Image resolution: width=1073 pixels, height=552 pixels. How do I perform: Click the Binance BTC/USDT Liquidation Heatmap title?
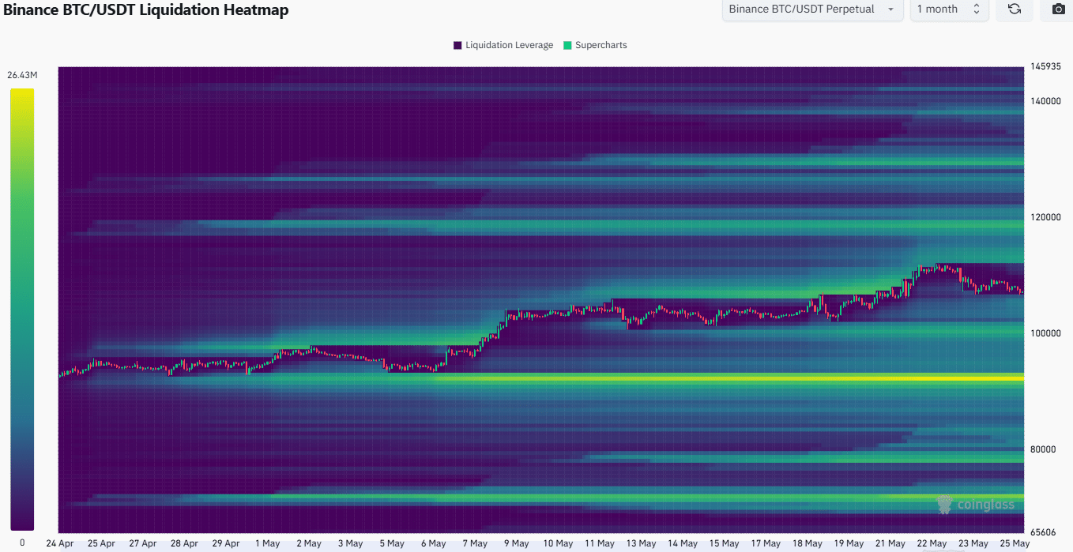point(146,10)
